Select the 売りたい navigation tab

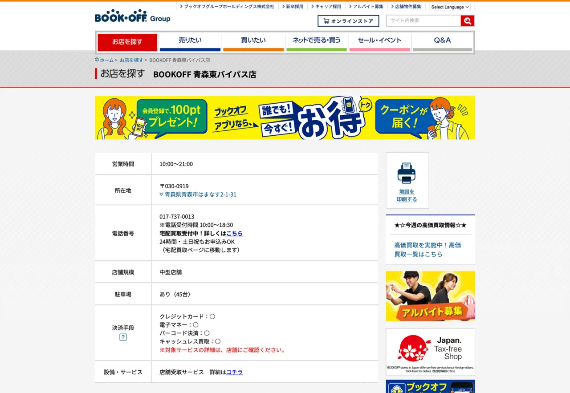click(190, 42)
